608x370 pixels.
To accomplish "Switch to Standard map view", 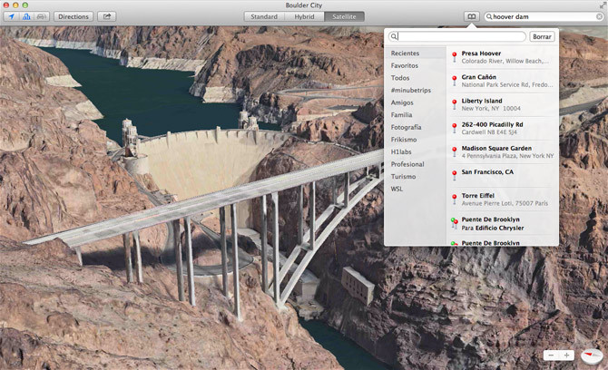I will coord(264,16).
